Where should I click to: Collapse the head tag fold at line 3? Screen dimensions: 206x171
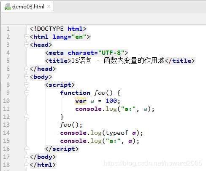pos(27,45)
